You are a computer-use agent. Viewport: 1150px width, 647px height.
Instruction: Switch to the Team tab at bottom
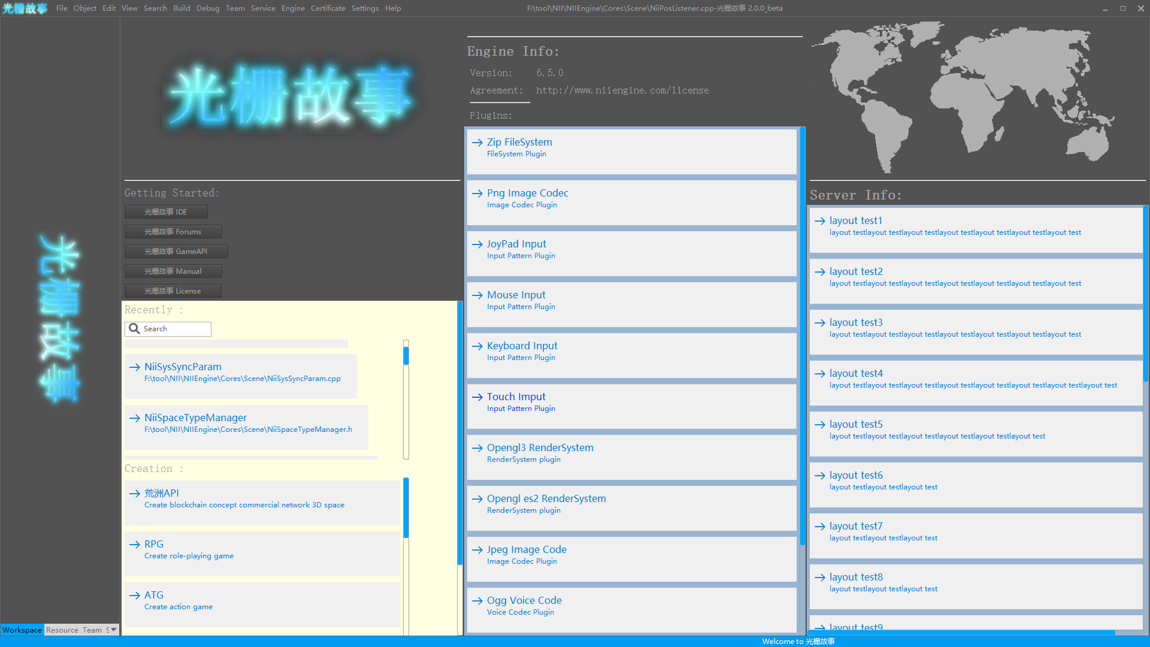[x=92, y=630]
